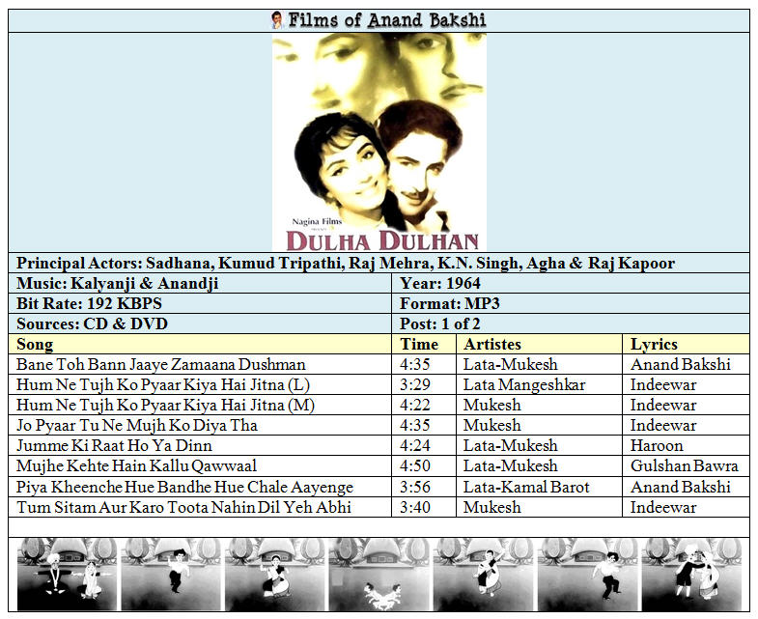Click the cartoon frame with two crouching figures
The image size is (758, 619).
379,574
